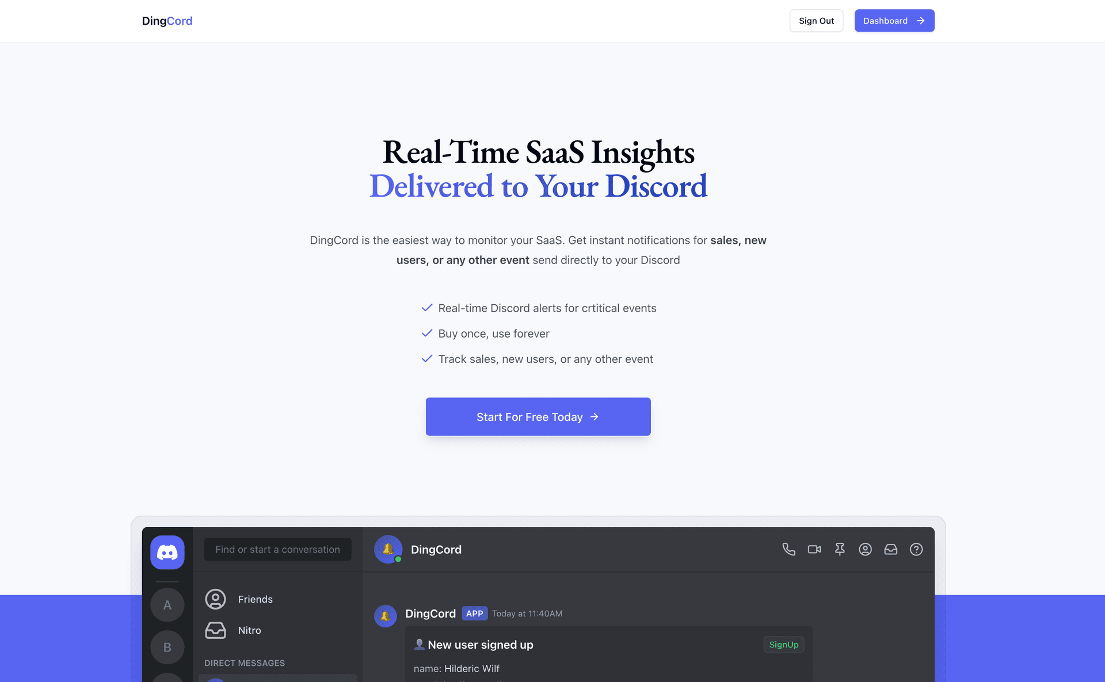Click the arrow icon in Dashboard button
Screen dimensions: 1105x682
tap(921, 21)
